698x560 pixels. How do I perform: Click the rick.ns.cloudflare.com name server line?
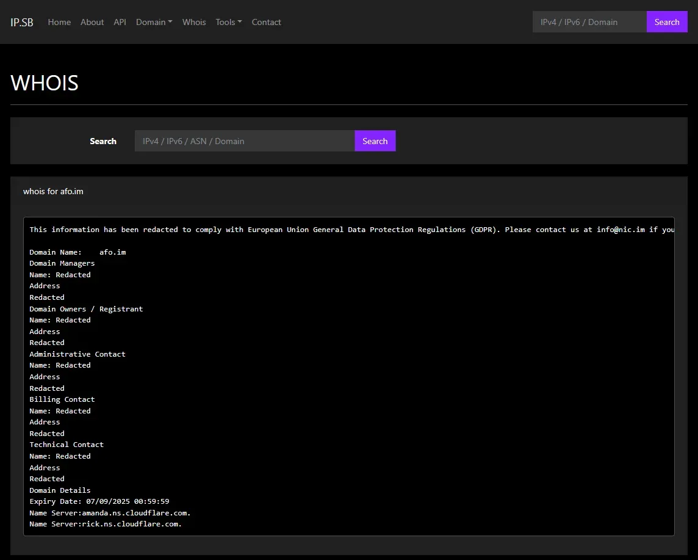106,524
